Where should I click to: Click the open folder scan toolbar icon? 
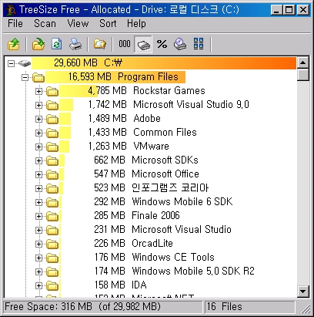click(38, 44)
